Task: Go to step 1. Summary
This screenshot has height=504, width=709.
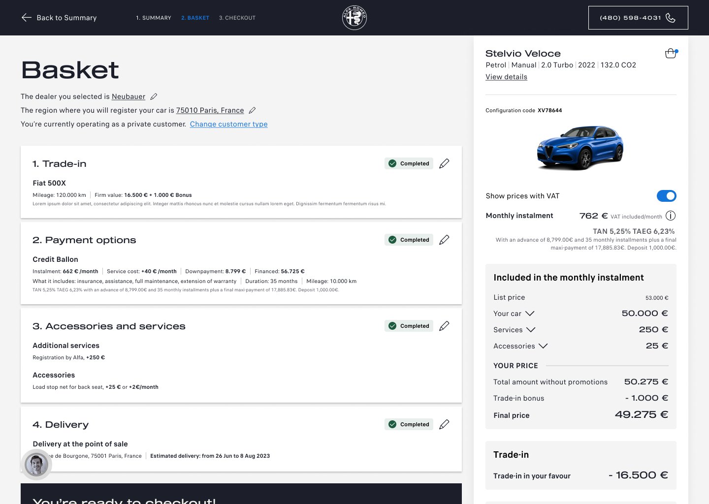Action: click(154, 18)
